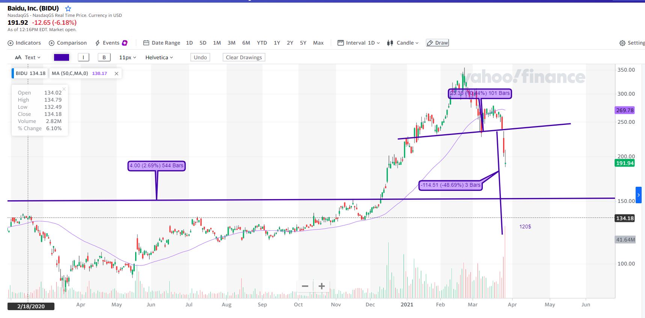Click the purple Events badge icon

point(125,43)
